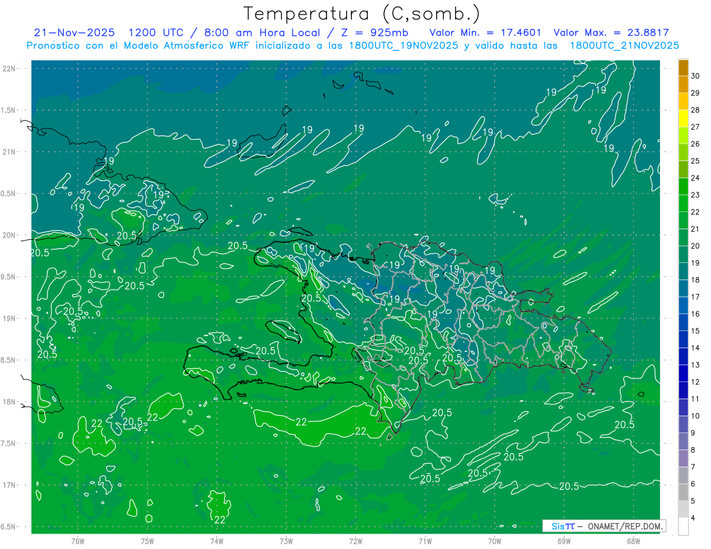This screenshot has height=549, width=711.
Task: Click the '68W' longitude axis label
Action: [x=633, y=541]
